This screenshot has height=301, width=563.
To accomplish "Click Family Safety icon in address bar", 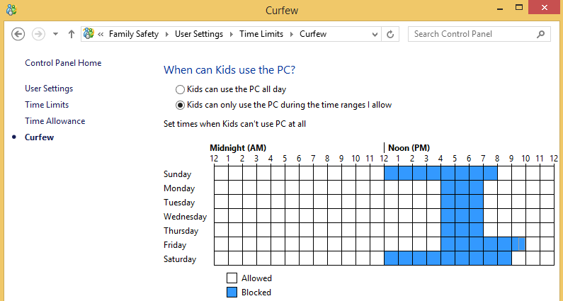I will (x=89, y=34).
